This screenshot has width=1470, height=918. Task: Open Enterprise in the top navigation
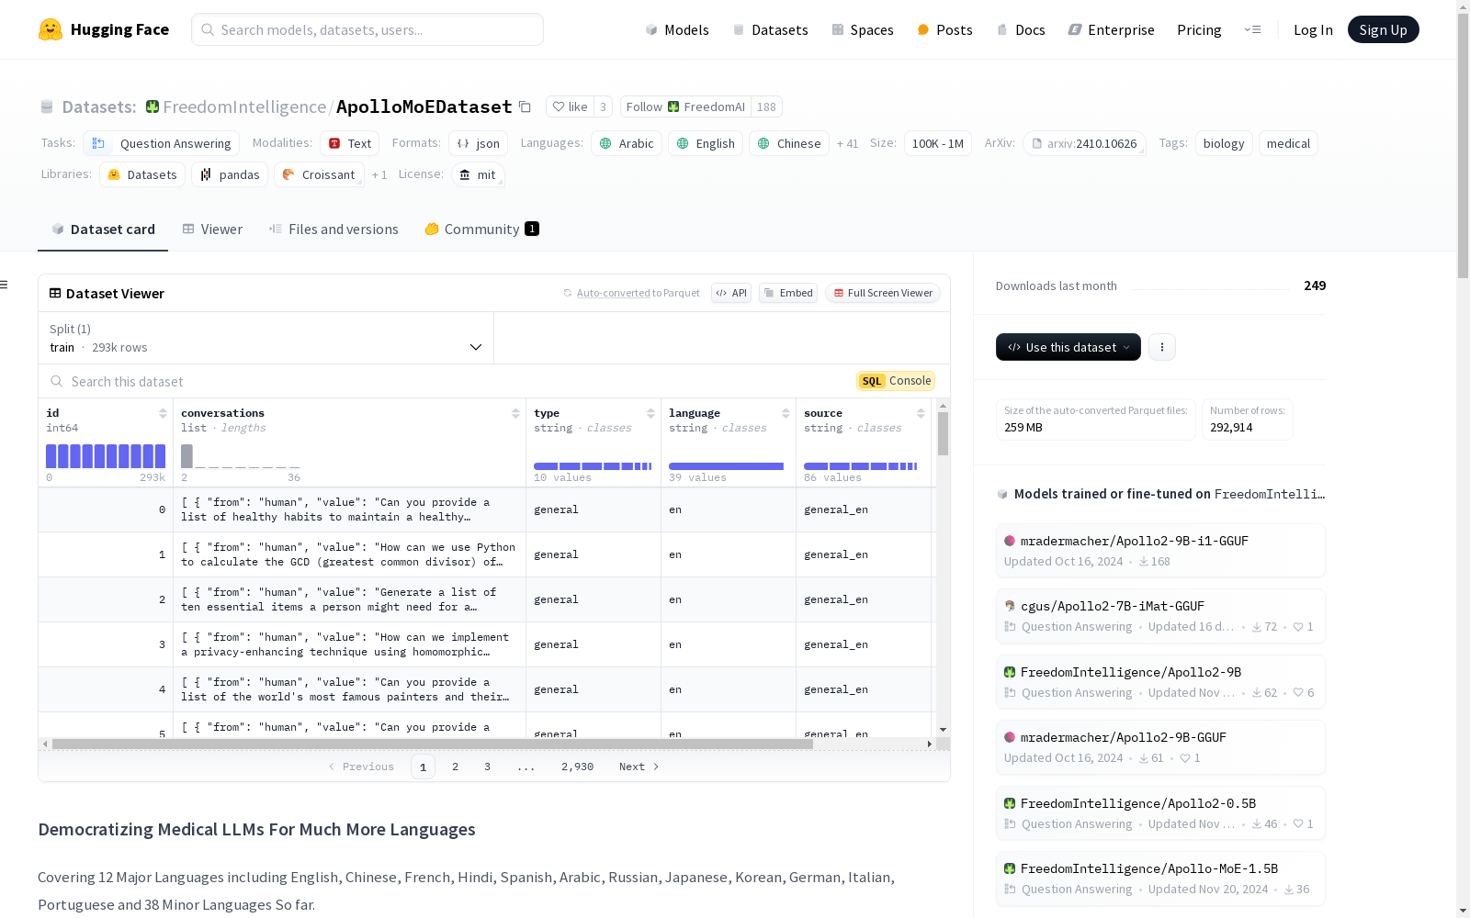coord(1112,29)
